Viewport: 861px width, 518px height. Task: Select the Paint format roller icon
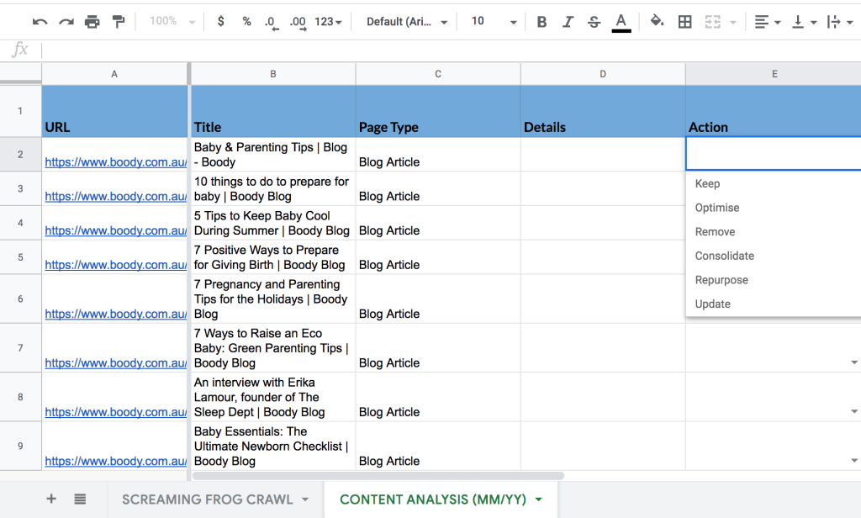[118, 22]
